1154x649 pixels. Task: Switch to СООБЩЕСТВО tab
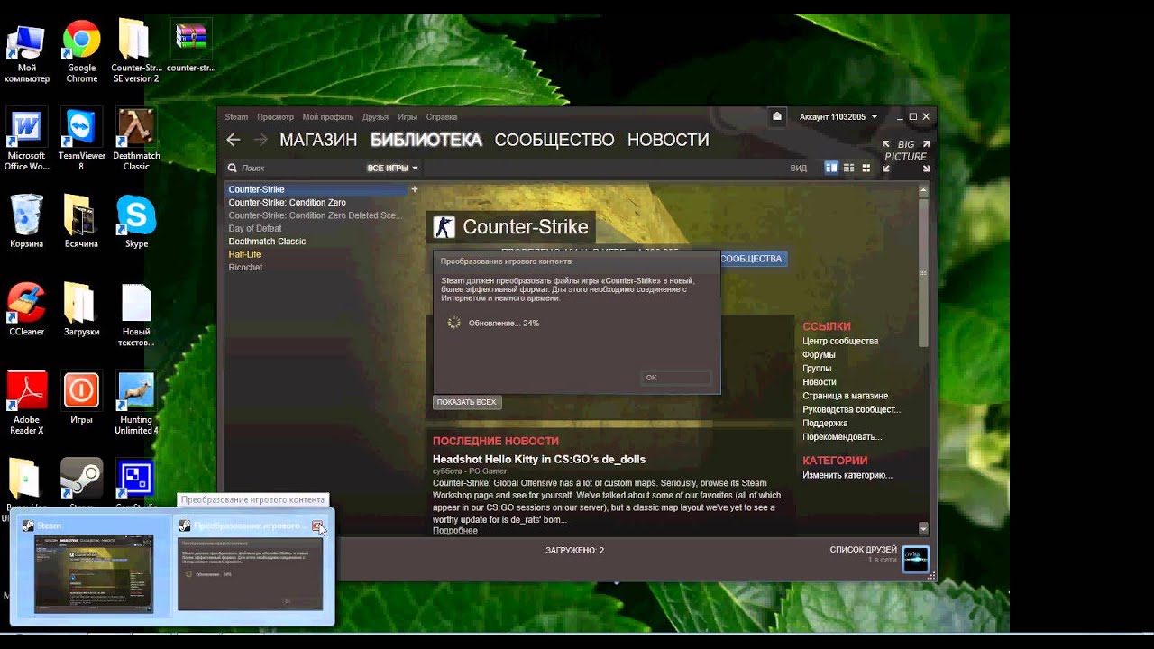click(x=554, y=140)
